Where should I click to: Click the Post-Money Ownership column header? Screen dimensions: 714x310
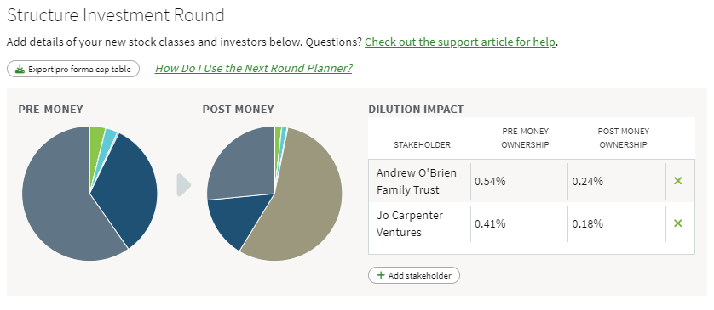(x=623, y=138)
